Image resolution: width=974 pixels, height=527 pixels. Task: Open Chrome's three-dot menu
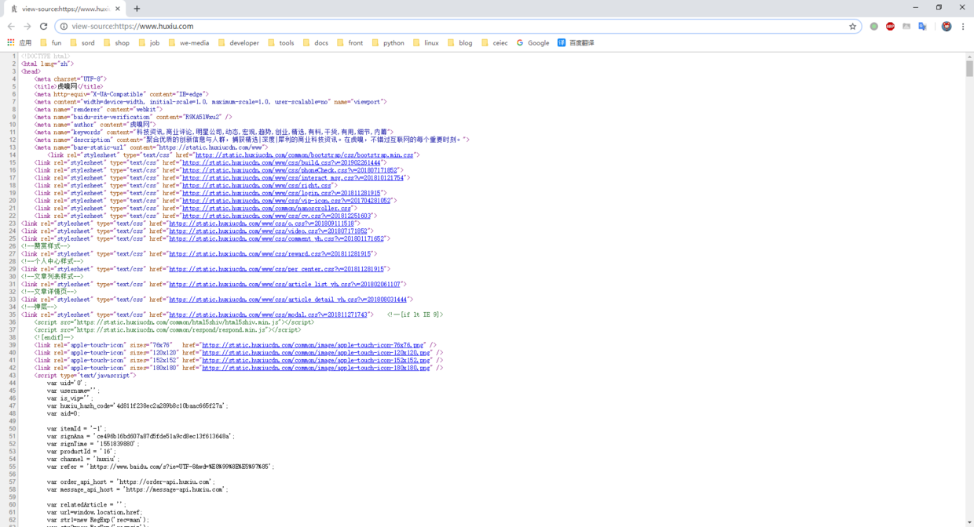(963, 26)
